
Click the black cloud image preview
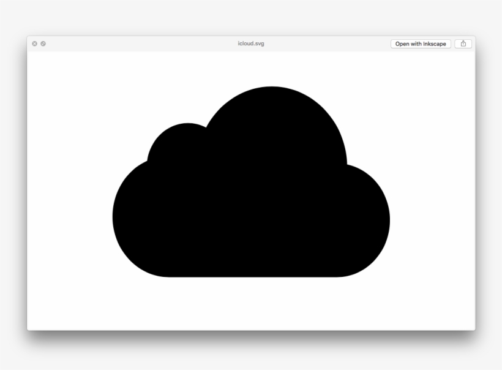251,182
